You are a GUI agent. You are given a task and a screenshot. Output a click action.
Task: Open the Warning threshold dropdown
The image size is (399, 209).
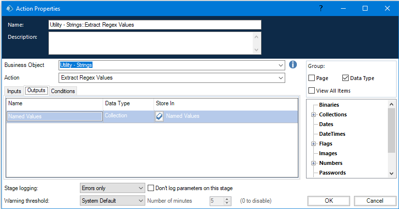pyautogui.click(x=140, y=201)
